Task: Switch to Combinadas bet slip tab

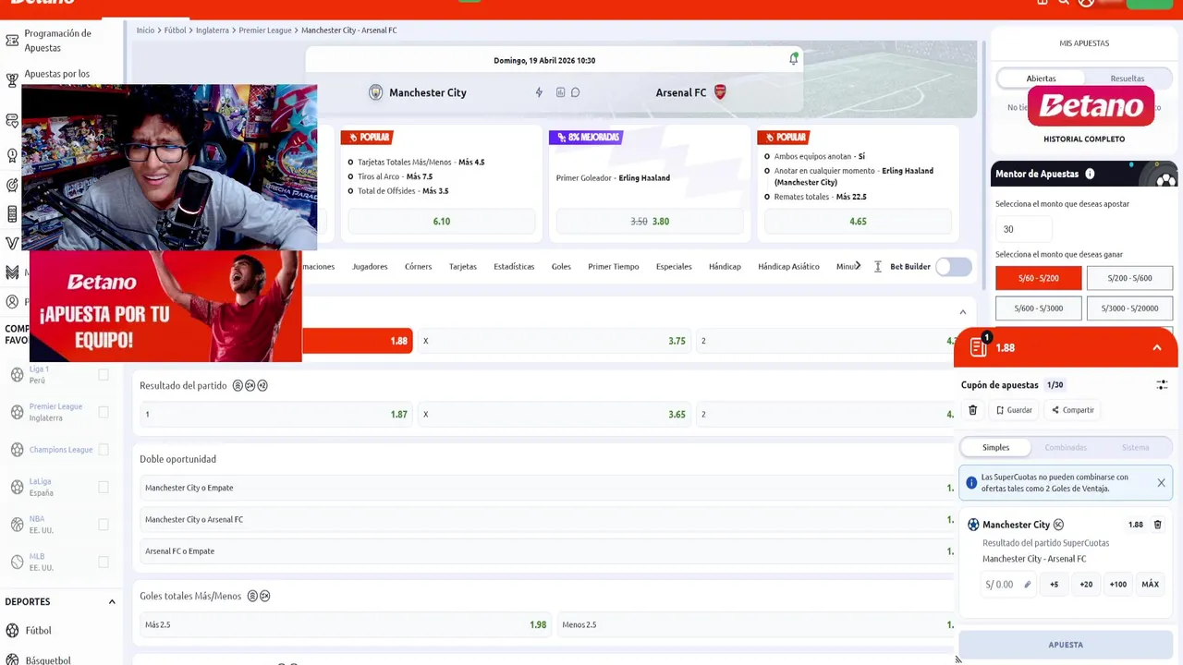Action: click(x=1066, y=448)
